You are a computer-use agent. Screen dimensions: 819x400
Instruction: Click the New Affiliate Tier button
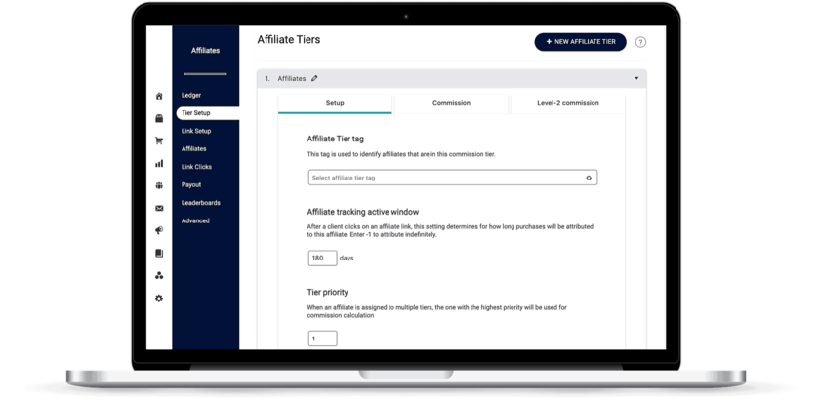coord(580,42)
